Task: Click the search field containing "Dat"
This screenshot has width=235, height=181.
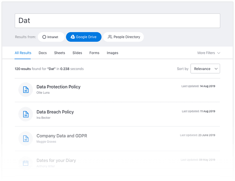Action: [x=117, y=21]
